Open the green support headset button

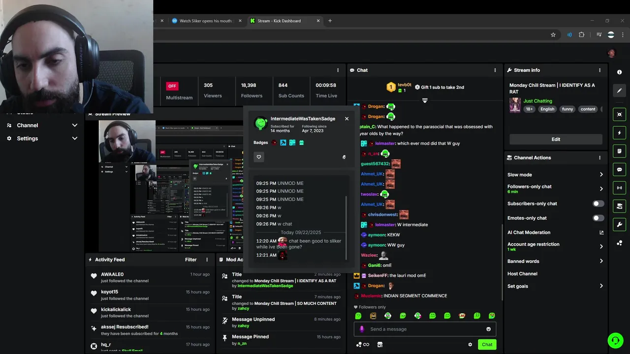(615, 340)
